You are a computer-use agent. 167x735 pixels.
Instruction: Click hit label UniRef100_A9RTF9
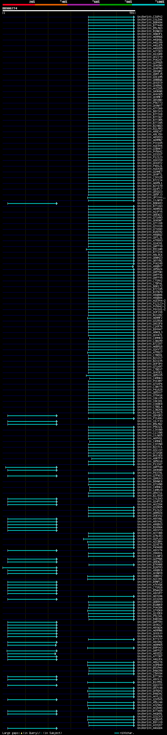click(x=150, y=459)
